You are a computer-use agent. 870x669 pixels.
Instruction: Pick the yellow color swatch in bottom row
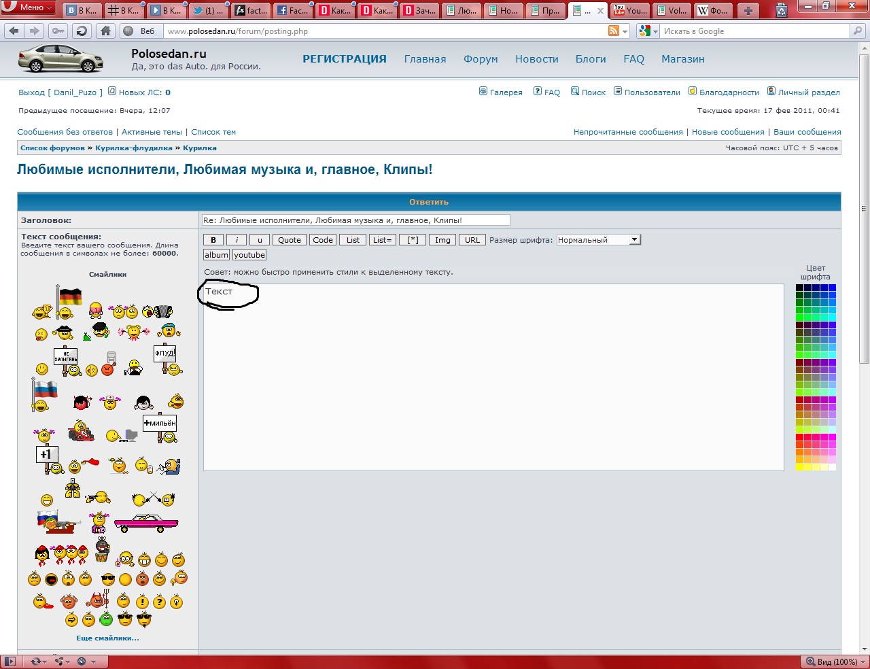pyautogui.click(x=800, y=467)
